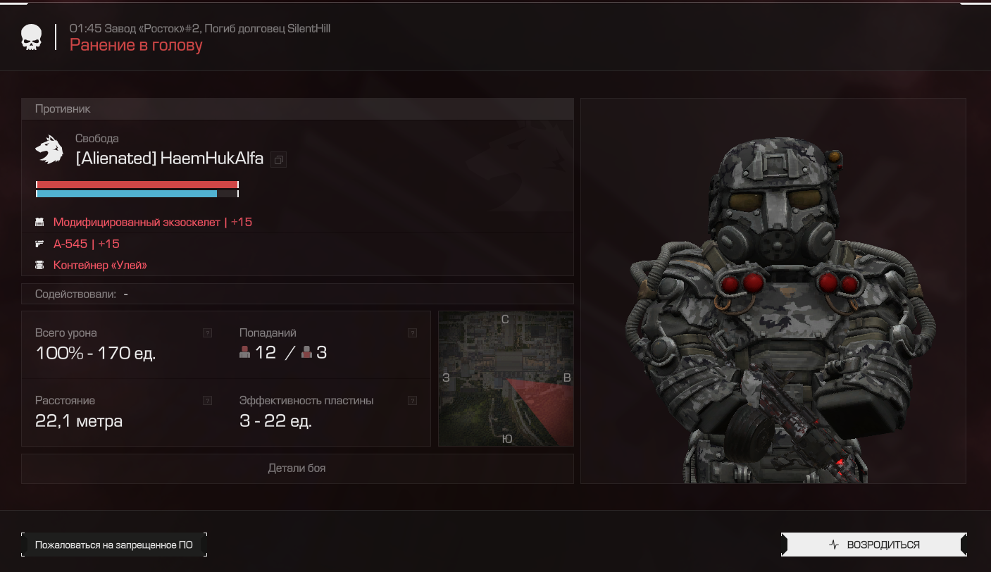Open help icon for Расстояние

(207, 400)
